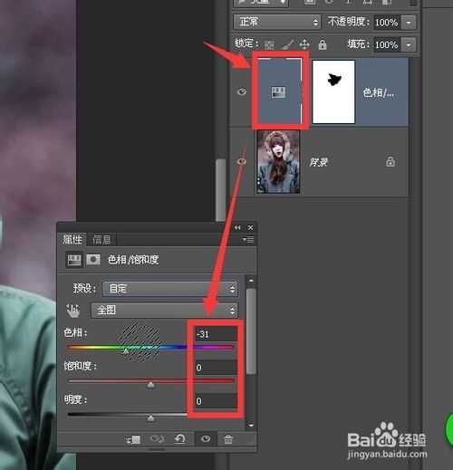Click the opacity 100% value field

coord(387,22)
